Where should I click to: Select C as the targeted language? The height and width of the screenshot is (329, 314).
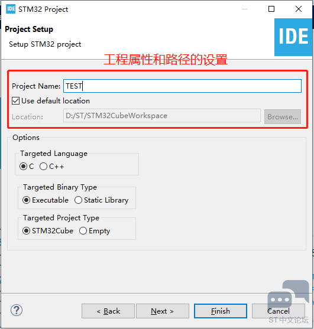click(23, 167)
